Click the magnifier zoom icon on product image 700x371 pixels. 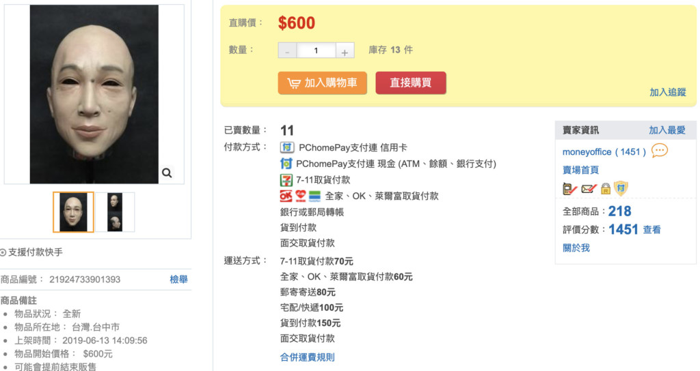click(x=167, y=174)
